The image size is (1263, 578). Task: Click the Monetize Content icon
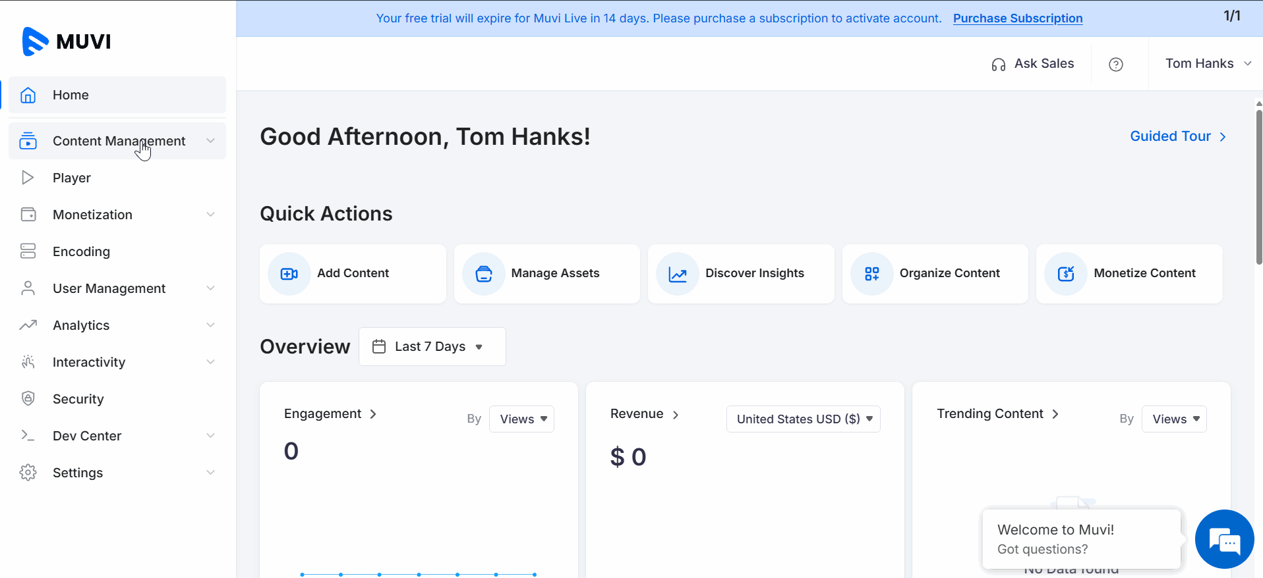click(1066, 274)
